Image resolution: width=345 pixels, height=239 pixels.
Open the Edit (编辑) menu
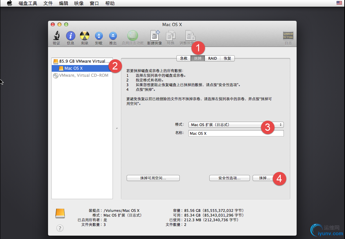63,3
